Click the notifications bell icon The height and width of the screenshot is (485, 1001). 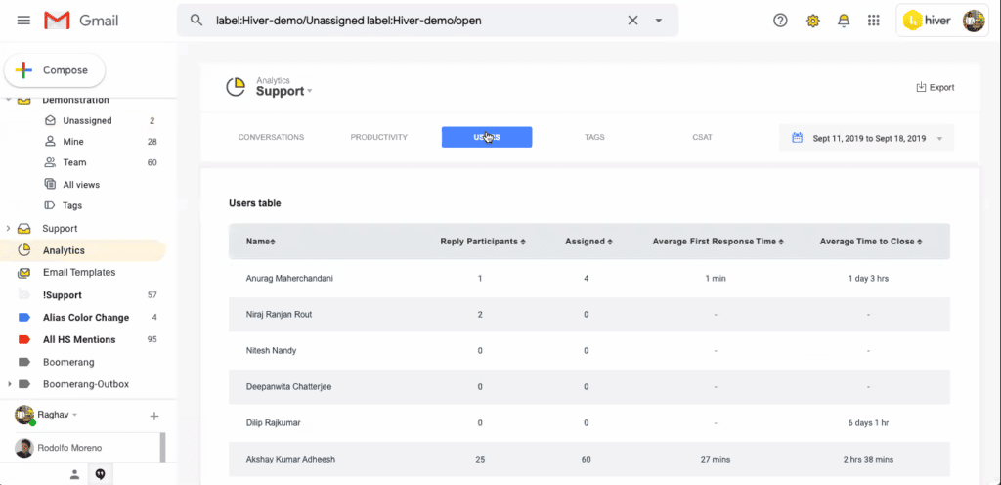point(844,21)
